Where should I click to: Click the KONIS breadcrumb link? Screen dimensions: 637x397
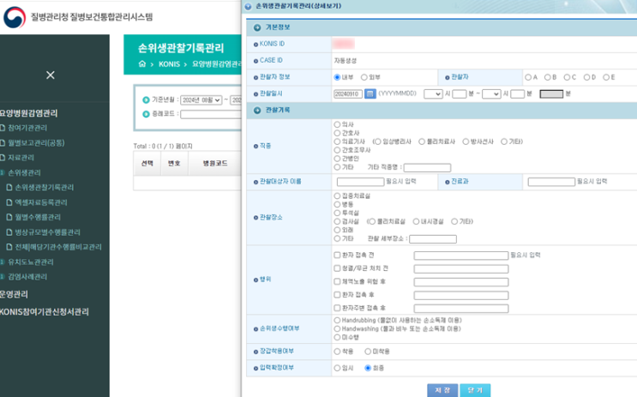(x=169, y=64)
